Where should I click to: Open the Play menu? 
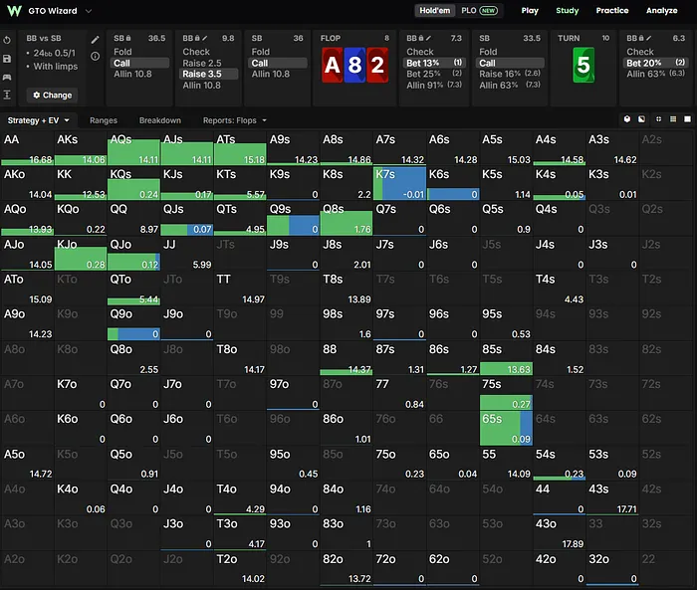point(530,11)
